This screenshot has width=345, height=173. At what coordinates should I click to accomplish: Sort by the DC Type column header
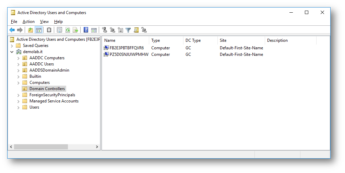(x=200, y=40)
